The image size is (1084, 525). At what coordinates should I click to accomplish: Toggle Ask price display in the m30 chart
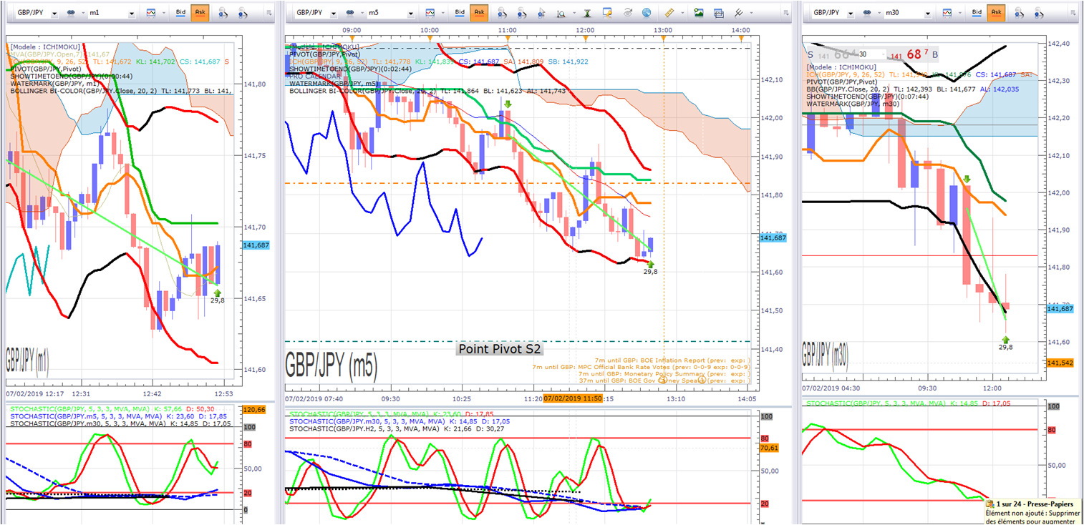click(x=996, y=13)
